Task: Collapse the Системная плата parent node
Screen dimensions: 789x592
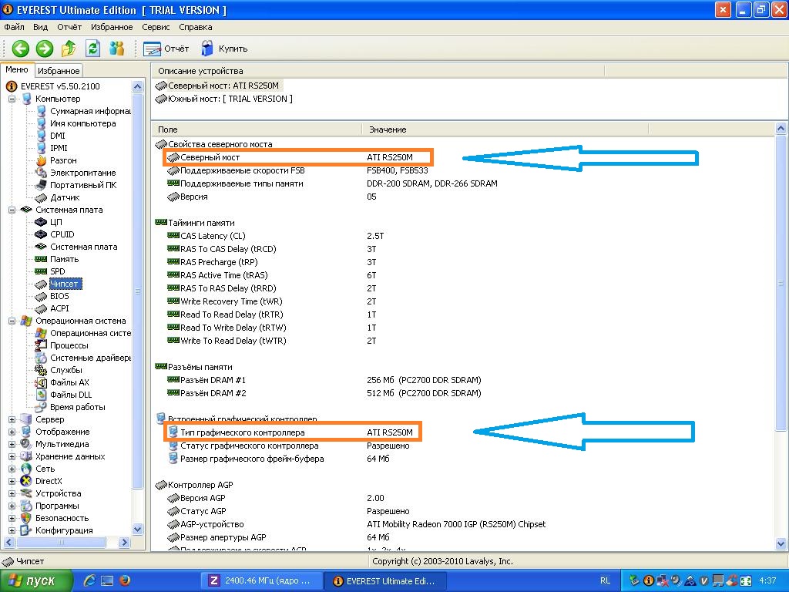Action: pyautogui.click(x=12, y=210)
